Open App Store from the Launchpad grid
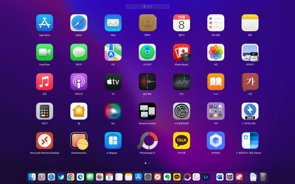The width and height of the screenshot is (295, 184). (45, 23)
